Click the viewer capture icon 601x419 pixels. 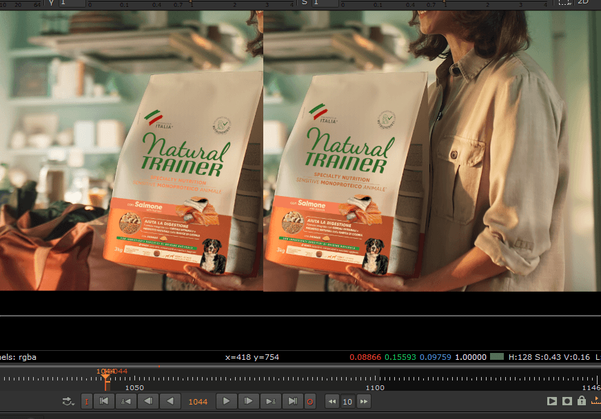[x=567, y=400]
